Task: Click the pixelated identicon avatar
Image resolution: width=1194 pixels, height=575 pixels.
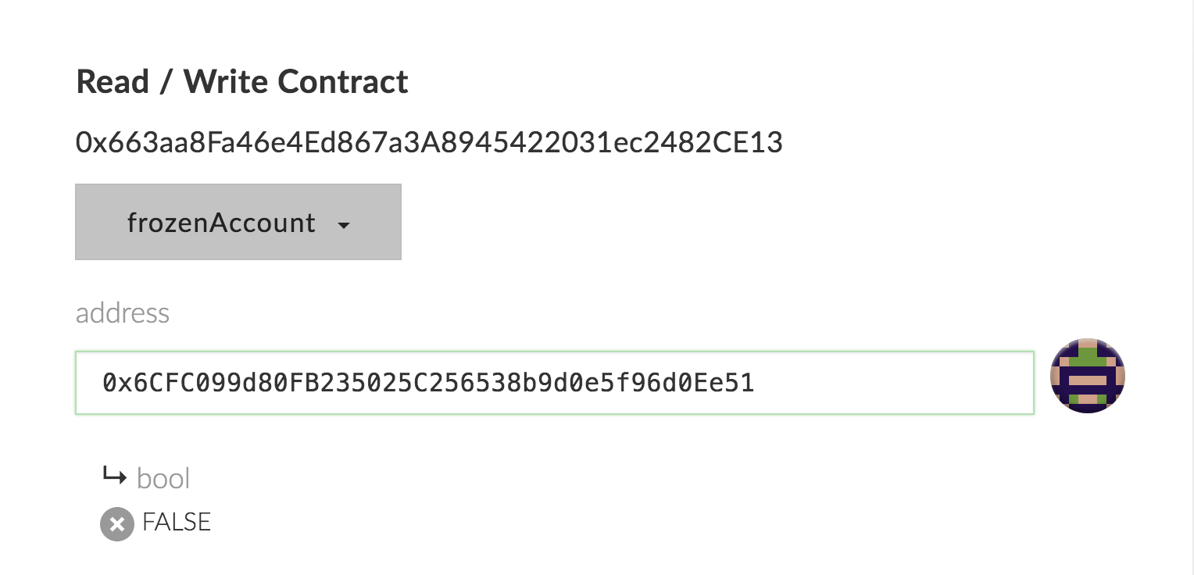Action: point(1087,377)
